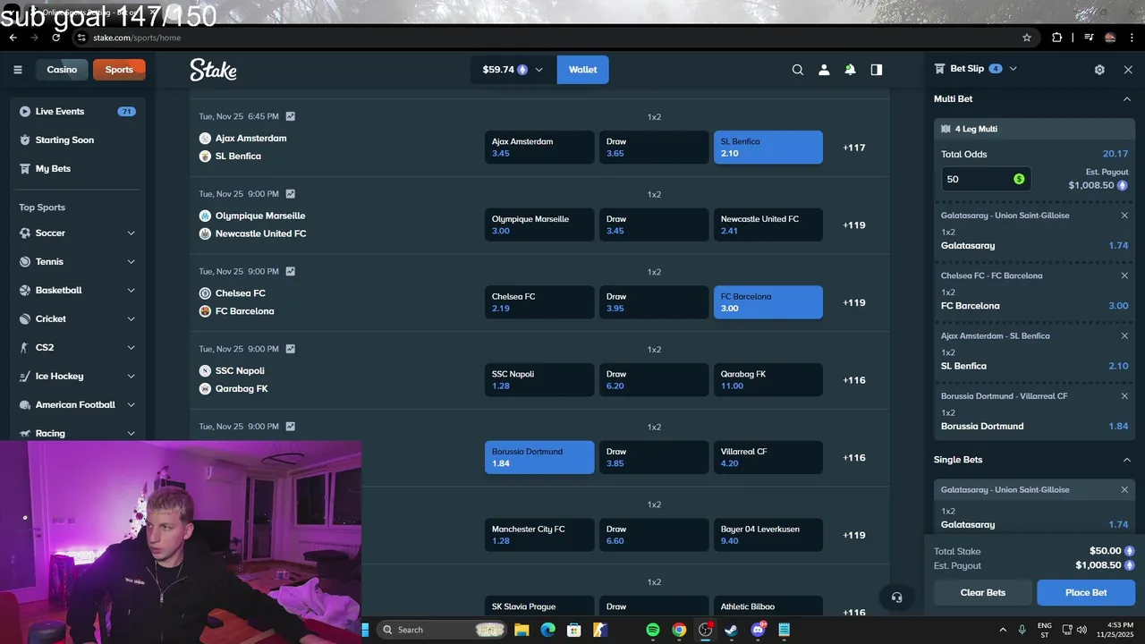Click Place Bet button
Image resolution: width=1145 pixels, height=644 pixels.
pyautogui.click(x=1086, y=592)
